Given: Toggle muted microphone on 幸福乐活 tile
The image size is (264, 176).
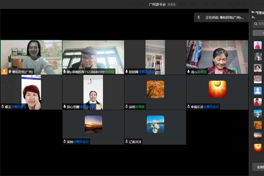Looking at the screenshot, I should (x=188, y=107).
